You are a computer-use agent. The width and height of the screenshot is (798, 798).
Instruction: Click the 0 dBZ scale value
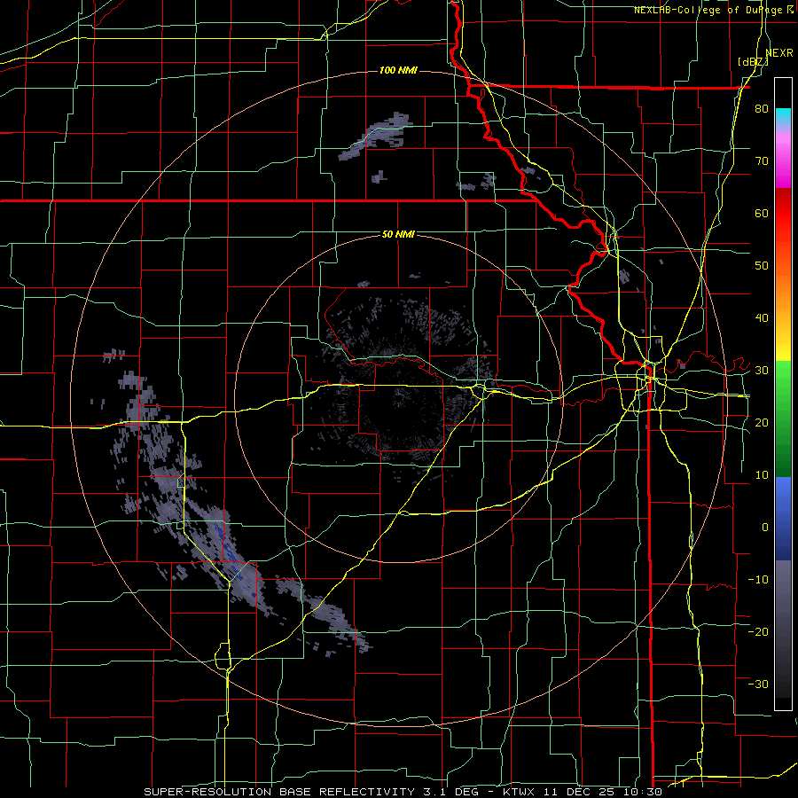click(x=765, y=528)
